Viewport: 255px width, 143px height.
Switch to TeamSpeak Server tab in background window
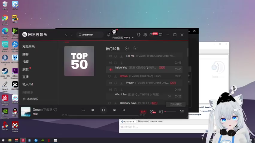(x=150, y=121)
